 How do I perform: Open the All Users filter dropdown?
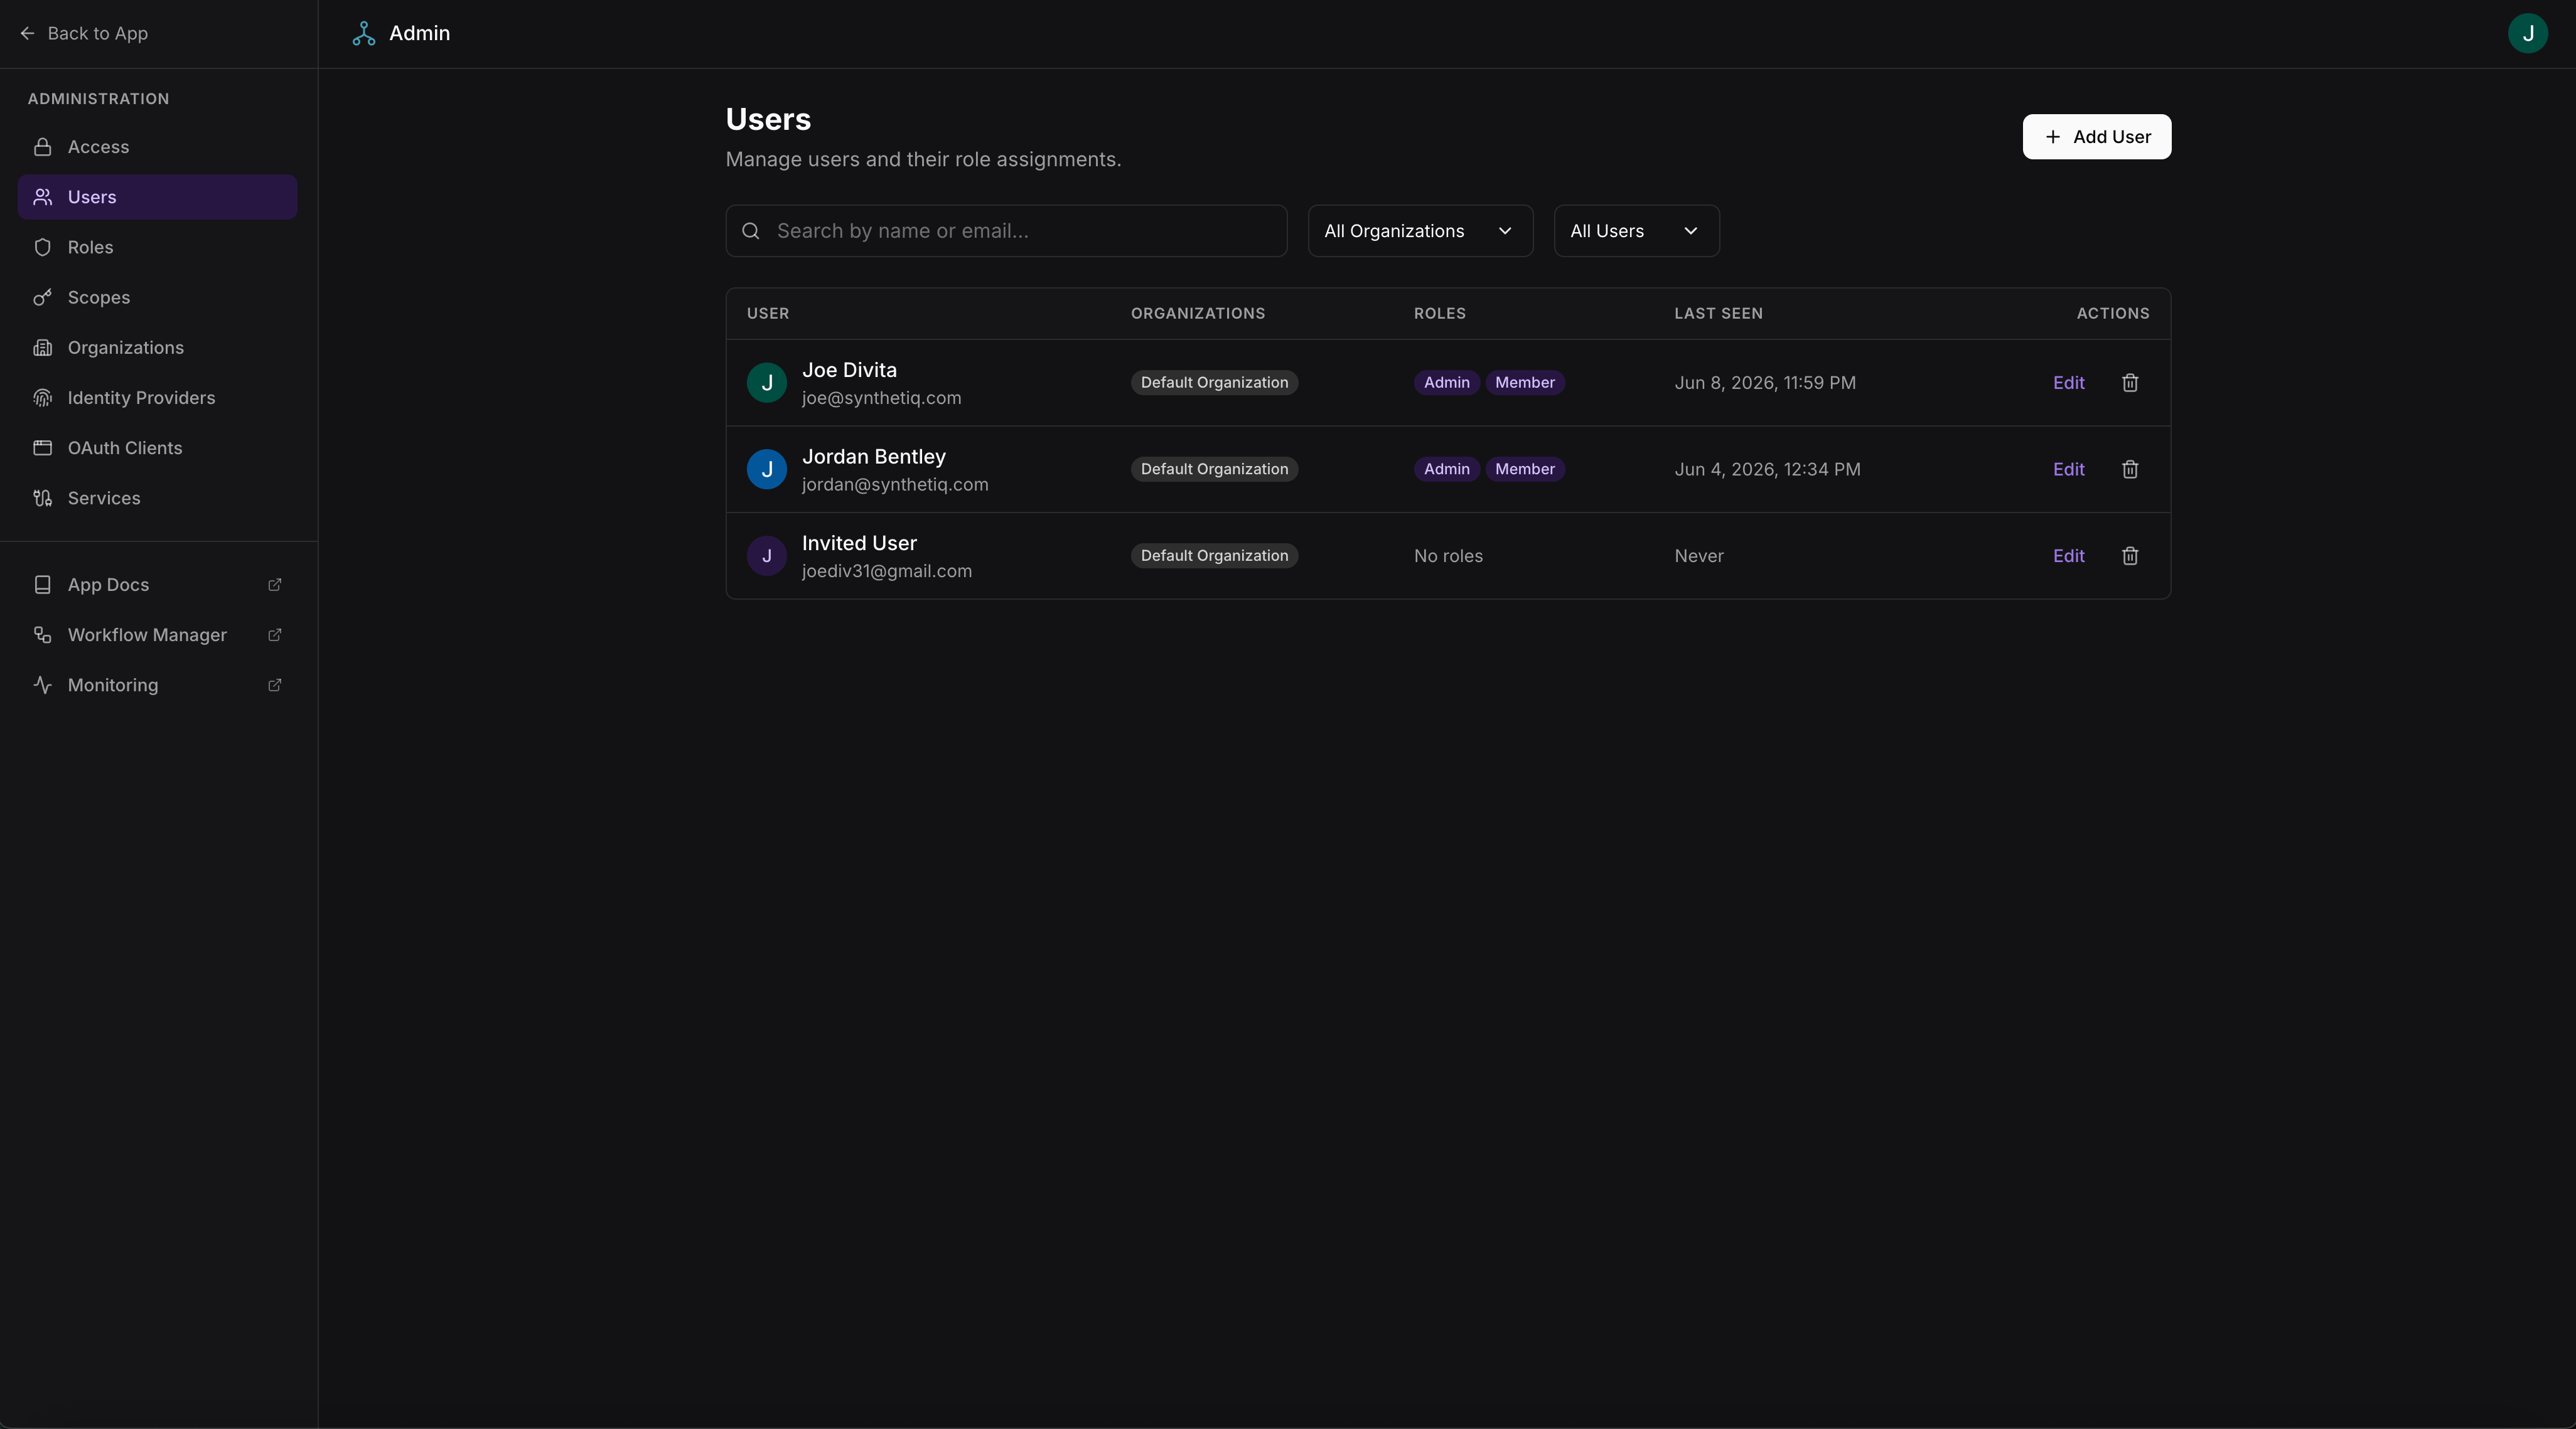click(1636, 231)
